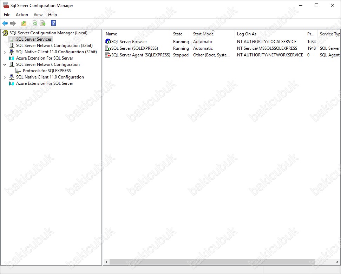Image resolution: width=341 pixels, height=274 pixels.
Task: Click the root SQL Server Configuration Manager icon
Action: coord(5,33)
